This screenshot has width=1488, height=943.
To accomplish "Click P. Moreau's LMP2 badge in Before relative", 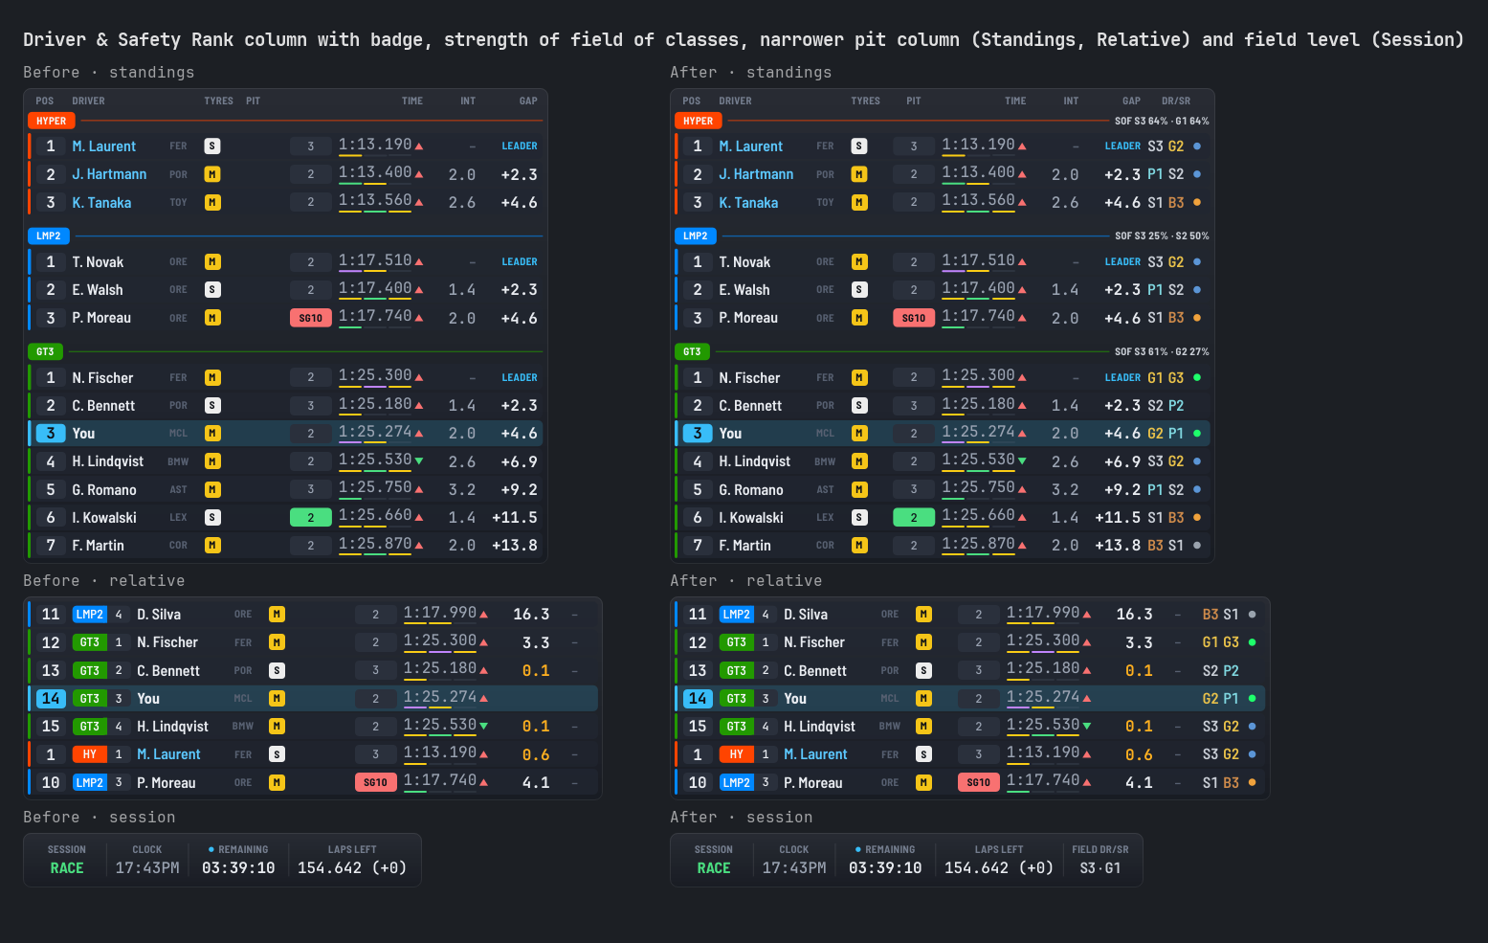I will (90, 782).
